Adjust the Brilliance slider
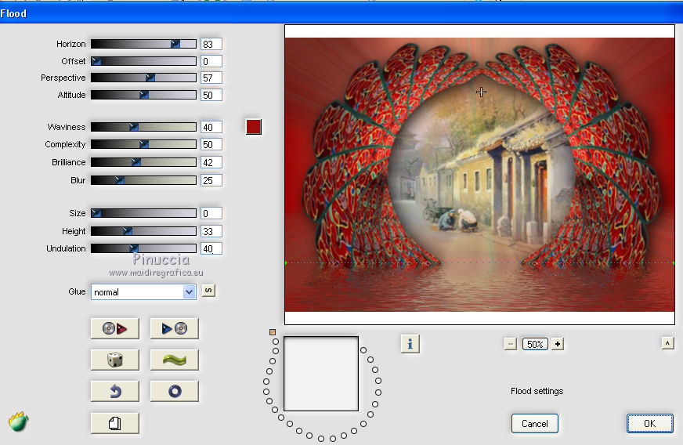This screenshot has height=445, width=683. pos(143,162)
